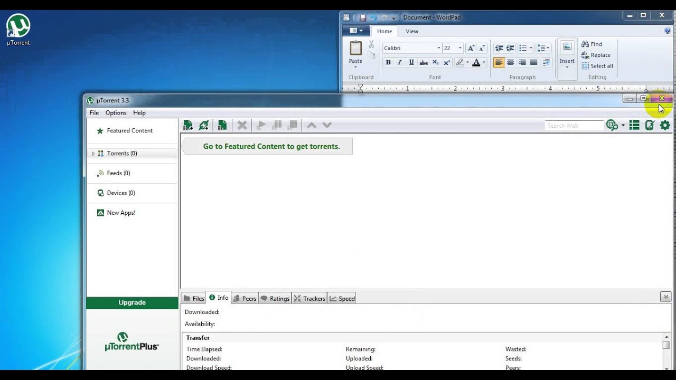Switch to the Files tab
The image size is (676, 380).
[194, 299]
